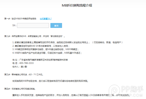Click the SN input field
The width and height of the screenshot is (146, 99).
pos(33,25)
